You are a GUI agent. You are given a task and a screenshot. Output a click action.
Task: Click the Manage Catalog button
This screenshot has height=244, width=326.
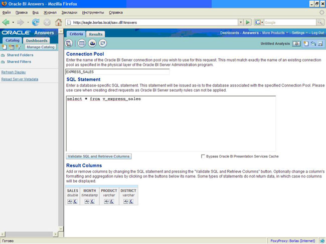coord(40,47)
